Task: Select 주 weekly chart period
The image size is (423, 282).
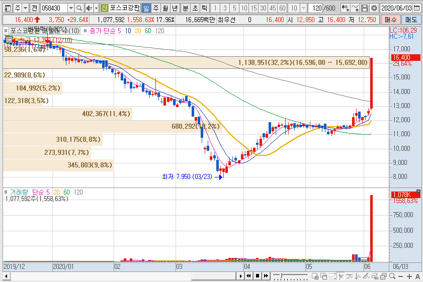Action: [156, 8]
